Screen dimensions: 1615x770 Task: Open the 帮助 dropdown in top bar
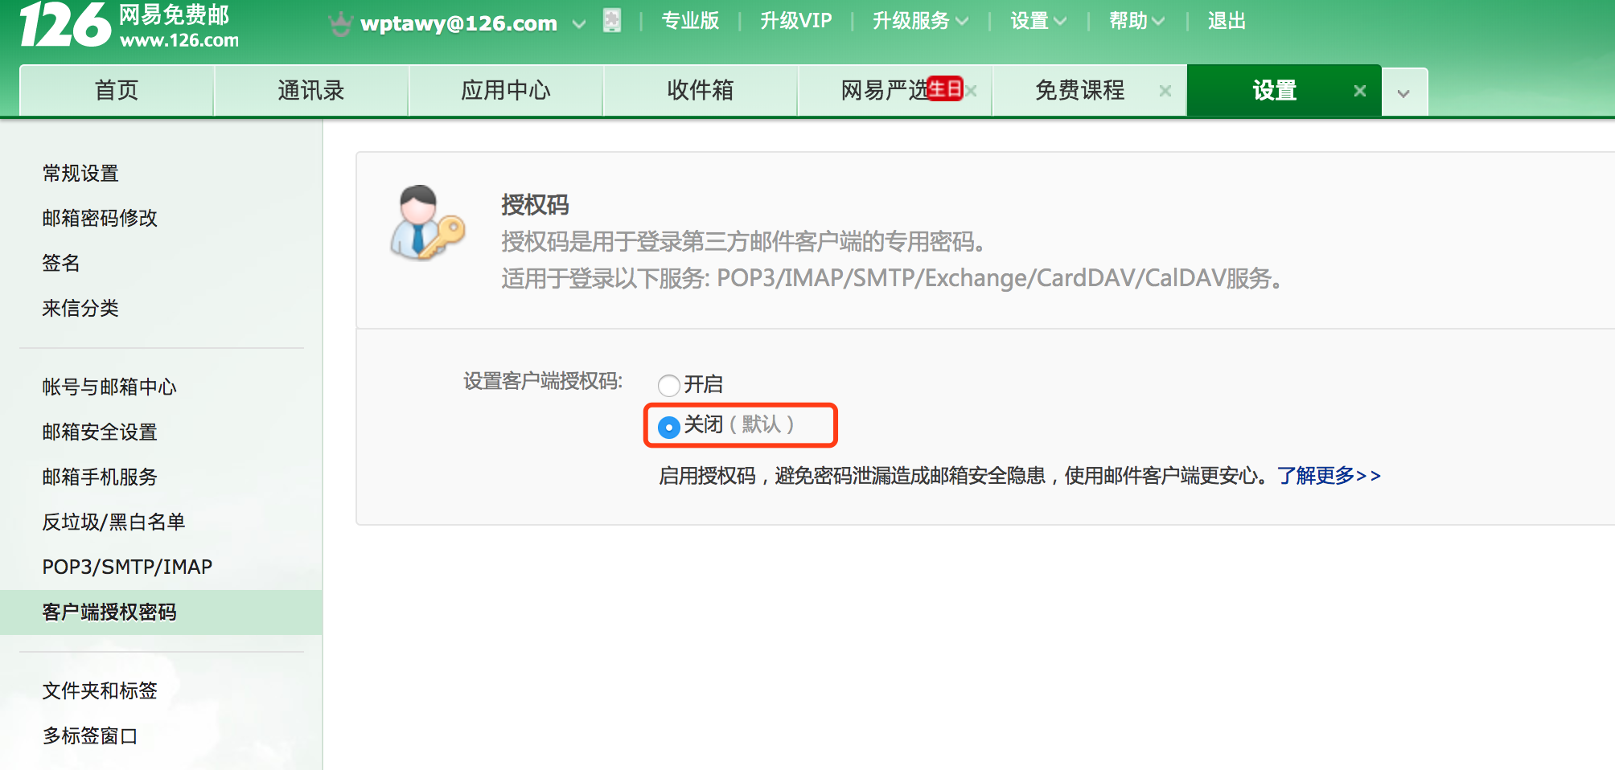pyautogui.click(x=1137, y=20)
